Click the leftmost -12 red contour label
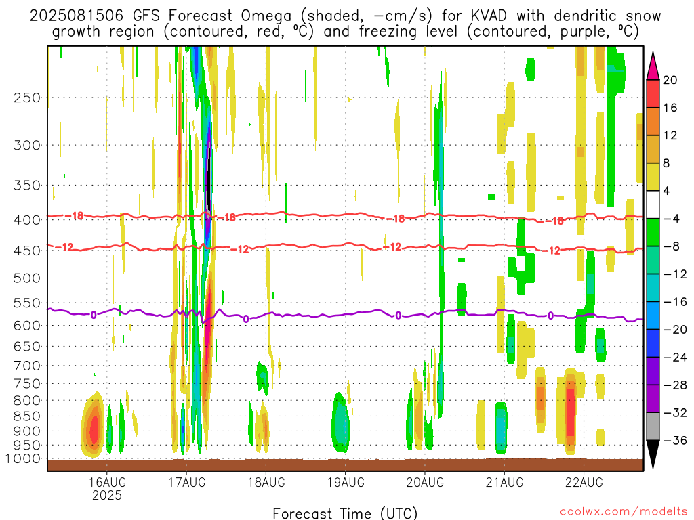 [x=64, y=247]
